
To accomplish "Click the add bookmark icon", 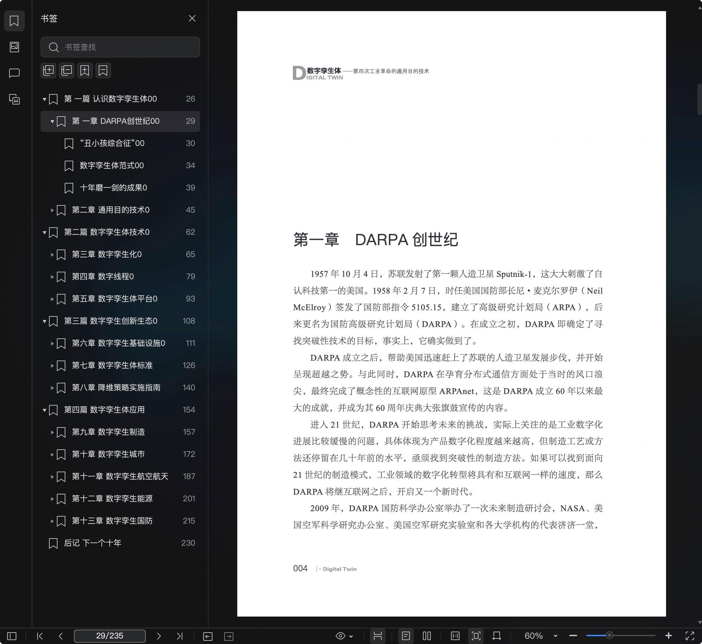I will coord(85,71).
